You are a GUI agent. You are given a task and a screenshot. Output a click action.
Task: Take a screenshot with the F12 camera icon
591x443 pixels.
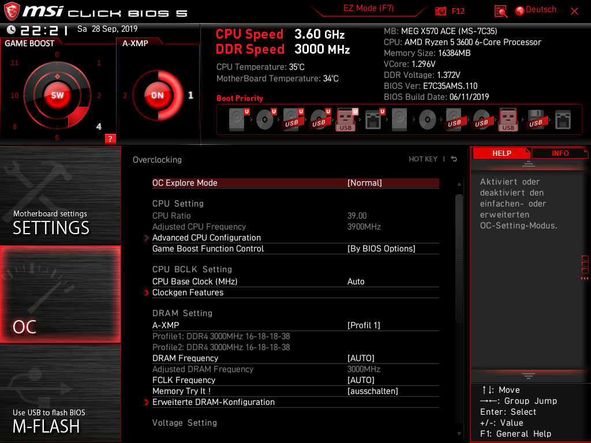[440, 12]
